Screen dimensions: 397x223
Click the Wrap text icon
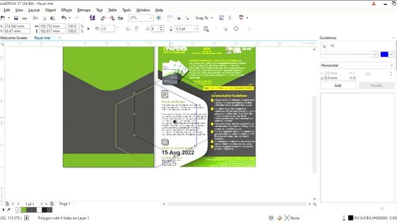[x=206, y=29]
